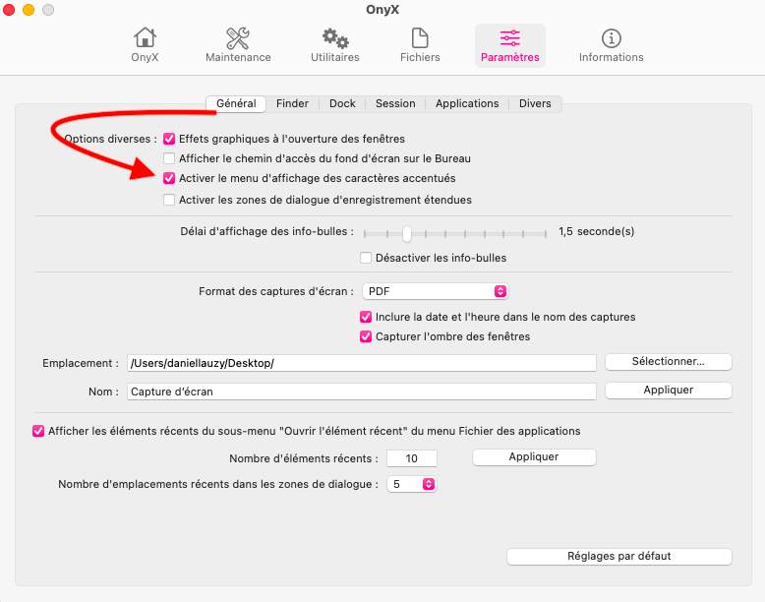Viewport: 765px width, 602px height.
Task: Check Désactiver les info-bulles
Action: (366, 258)
